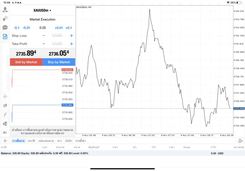Viewport: 245px width, 171px height.
Task: Click the plus icon left of bottom tabs
Action: point(5,141)
